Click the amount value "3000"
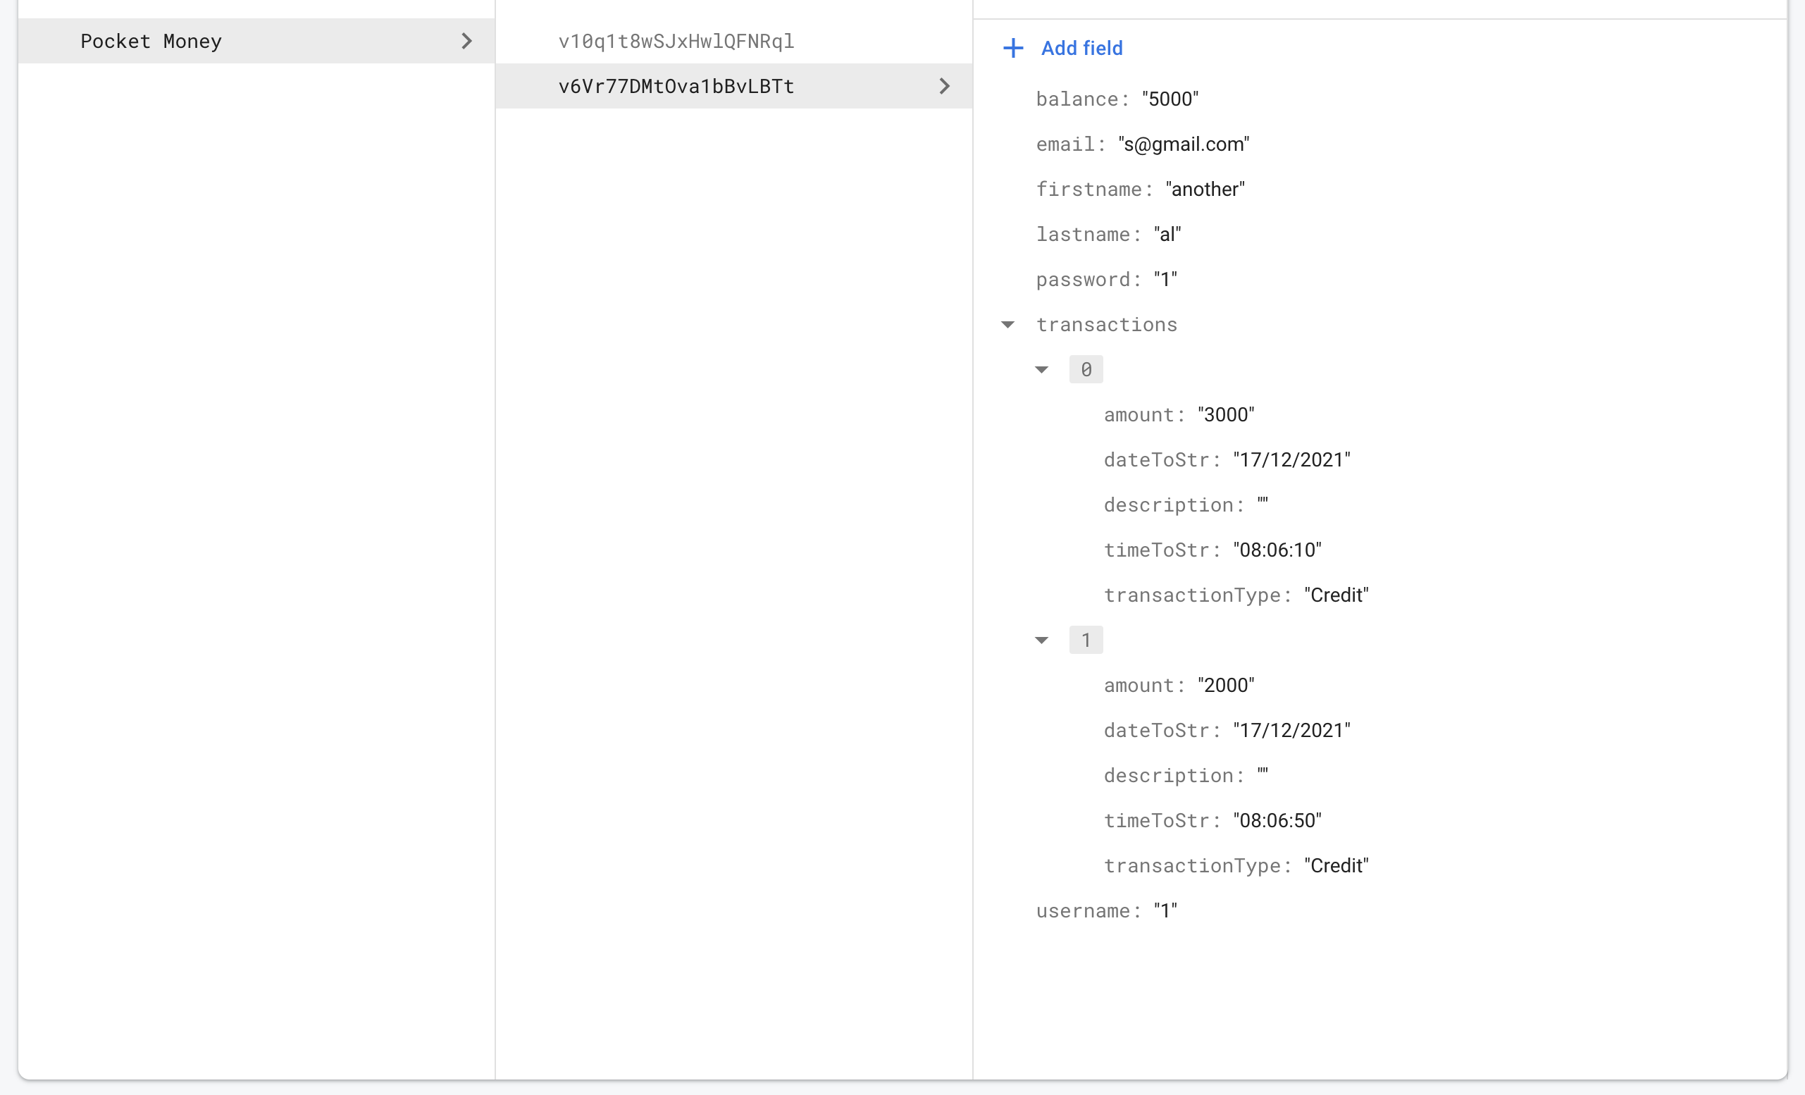This screenshot has width=1805, height=1095. [x=1226, y=414]
